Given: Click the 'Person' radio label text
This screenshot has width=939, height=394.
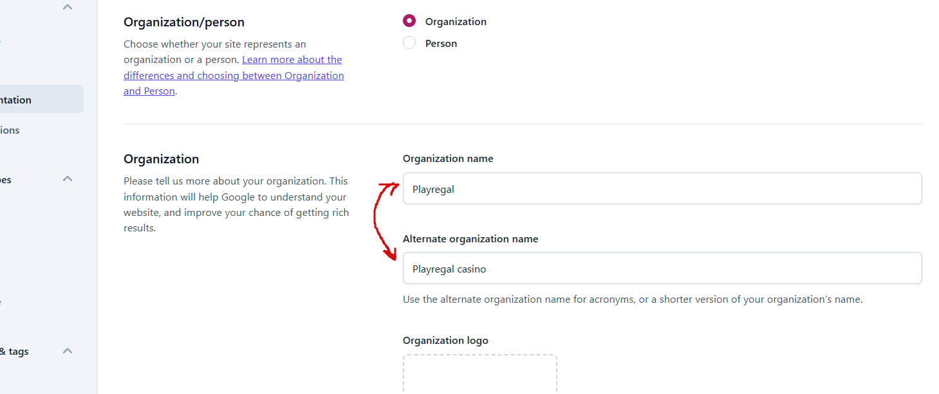Looking at the screenshot, I should point(441,44).
